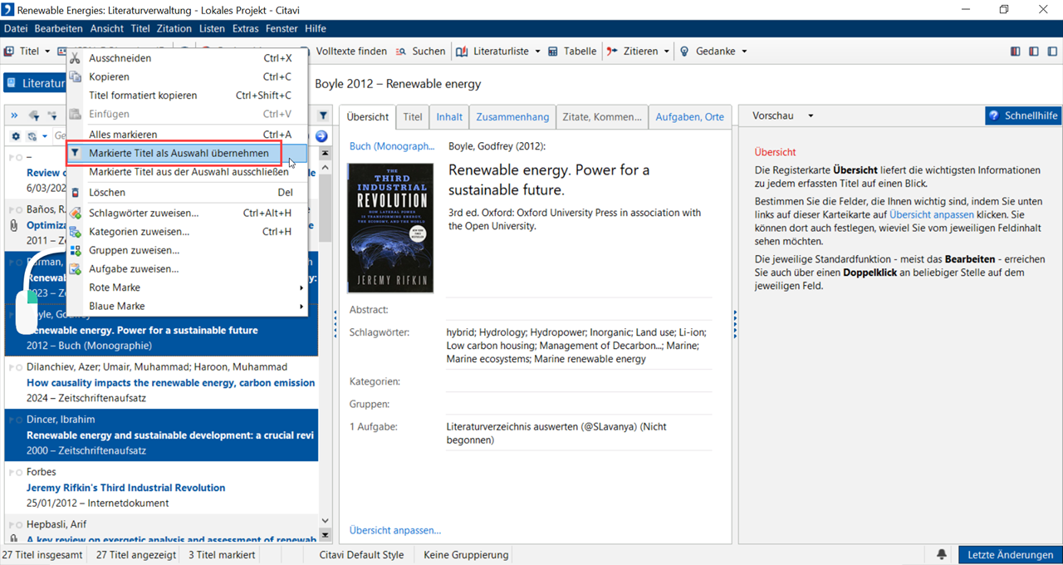The image size is (1063, 565).
Task: Switch to the Zusammenhang tab
Action: click(512, 117)
